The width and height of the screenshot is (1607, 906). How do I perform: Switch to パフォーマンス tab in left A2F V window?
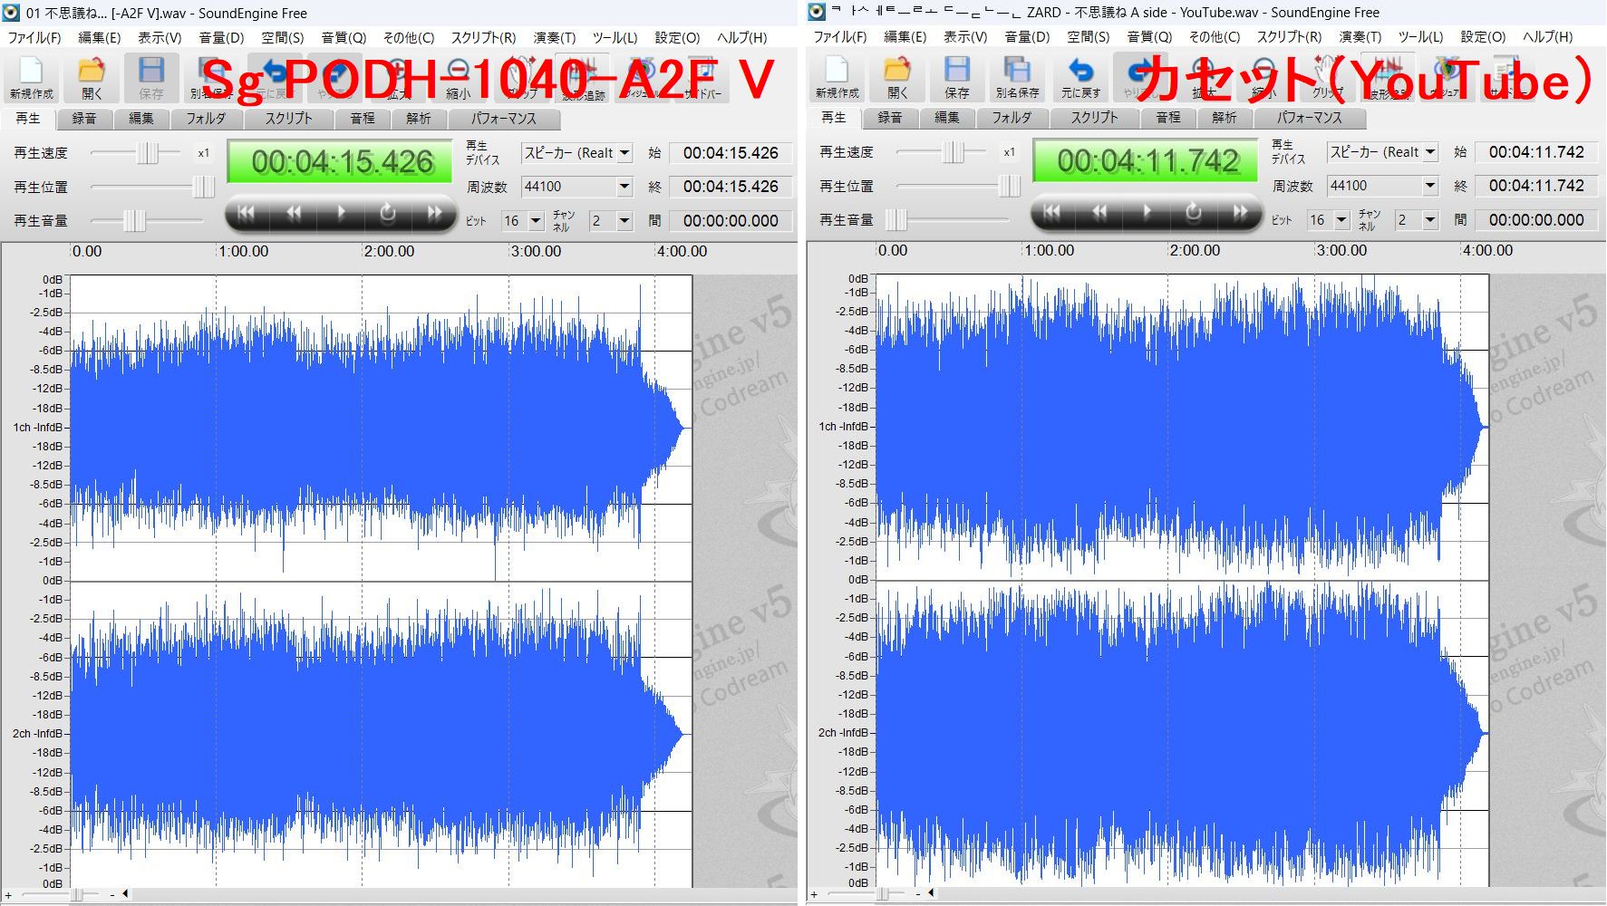(503, 119)
